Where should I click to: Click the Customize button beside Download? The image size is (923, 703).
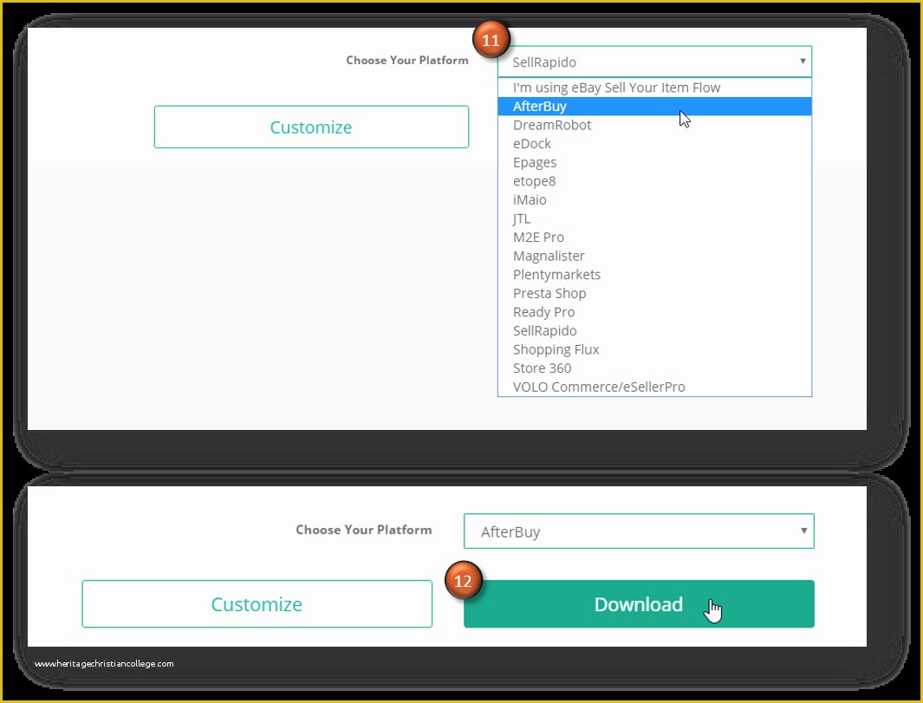[257, 604]
